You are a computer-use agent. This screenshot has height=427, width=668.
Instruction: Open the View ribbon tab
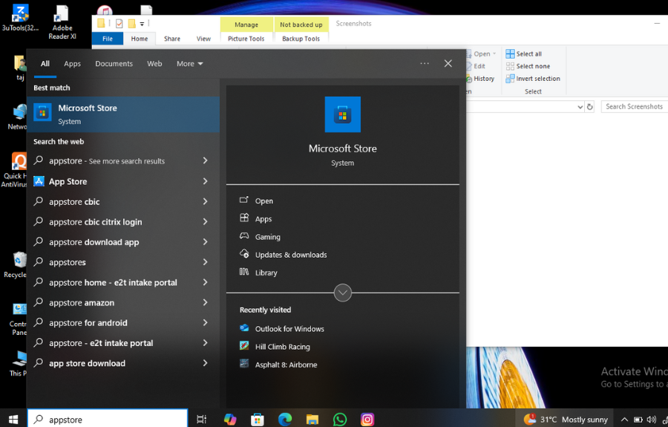click(x=203, y=39)
